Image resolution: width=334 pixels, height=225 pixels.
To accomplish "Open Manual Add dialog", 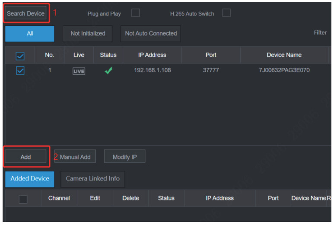I will point(75,157).
